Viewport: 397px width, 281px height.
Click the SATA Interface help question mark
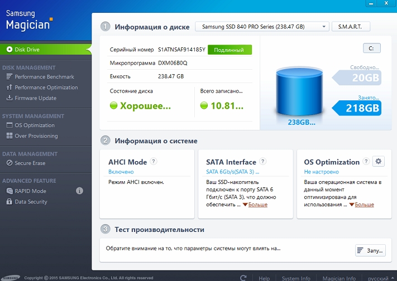(x=263, y=162)
